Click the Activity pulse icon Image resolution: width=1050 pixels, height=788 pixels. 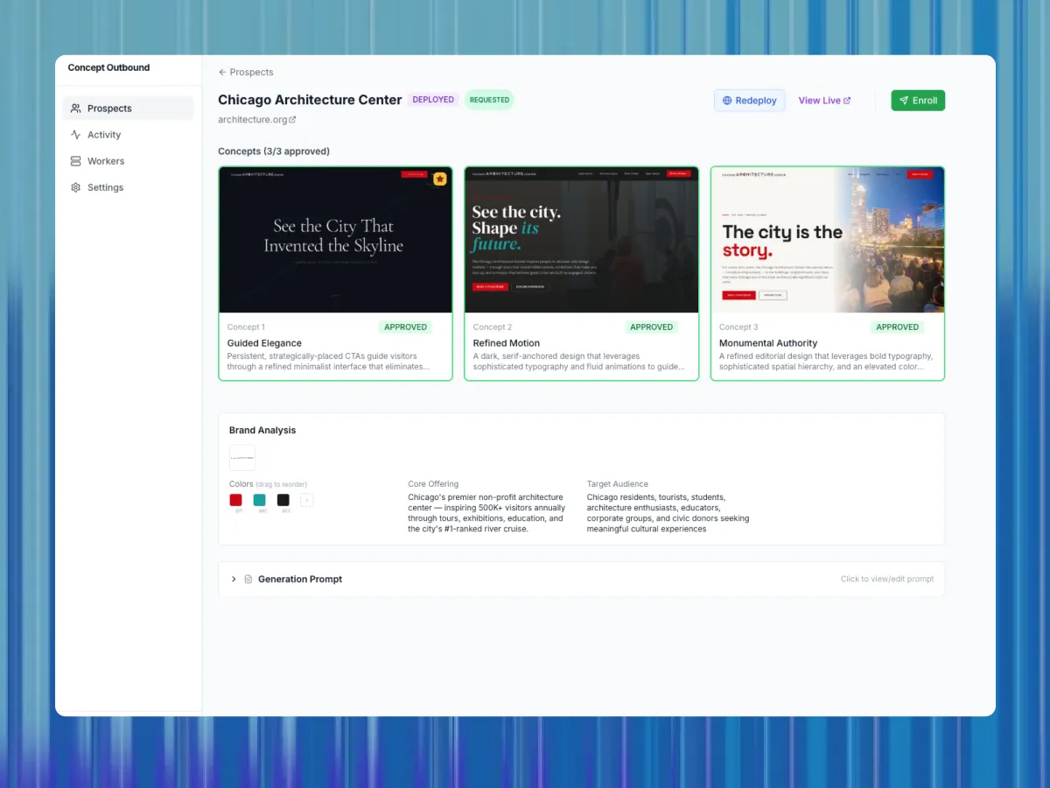coord(75,135)
